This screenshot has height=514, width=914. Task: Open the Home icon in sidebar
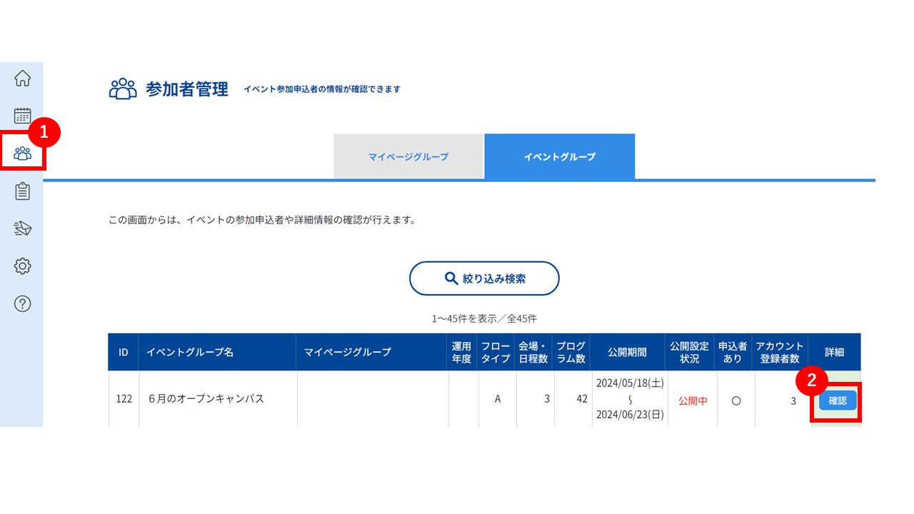[23, 78]
